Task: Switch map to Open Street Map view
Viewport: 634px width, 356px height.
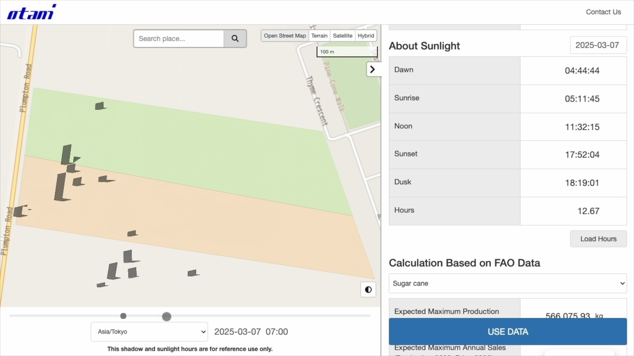Action: click(x=284, y=36)
